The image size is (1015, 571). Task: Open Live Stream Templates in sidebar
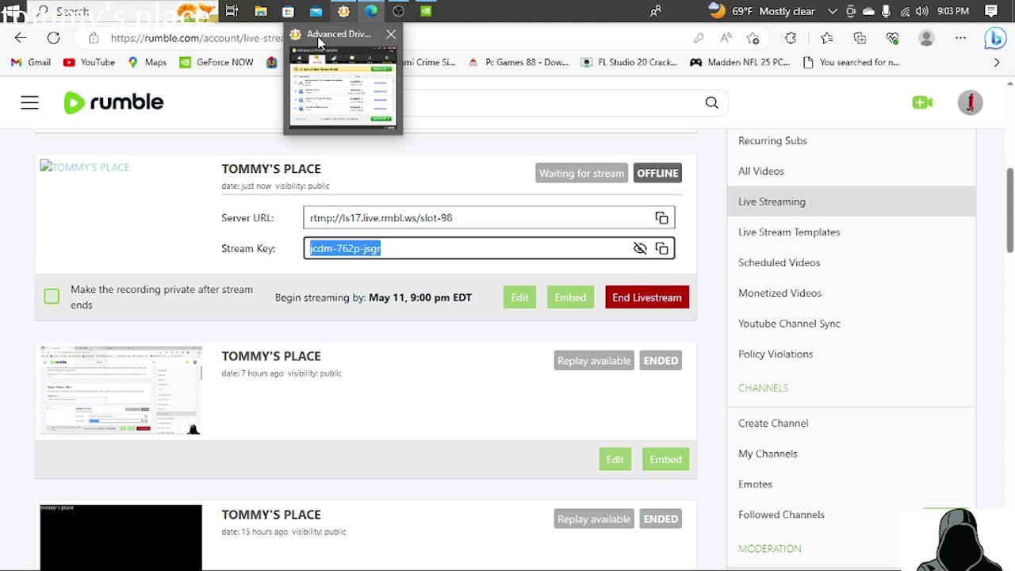(x=788, y=232)
